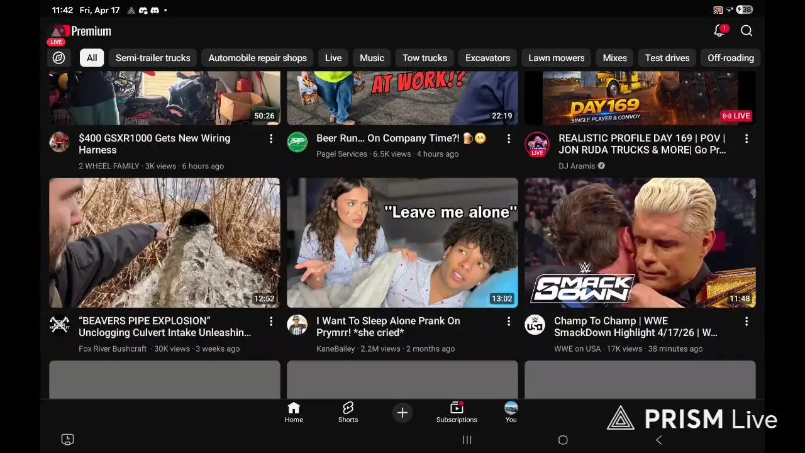Select the All filter chip

(x=92, y=58)
